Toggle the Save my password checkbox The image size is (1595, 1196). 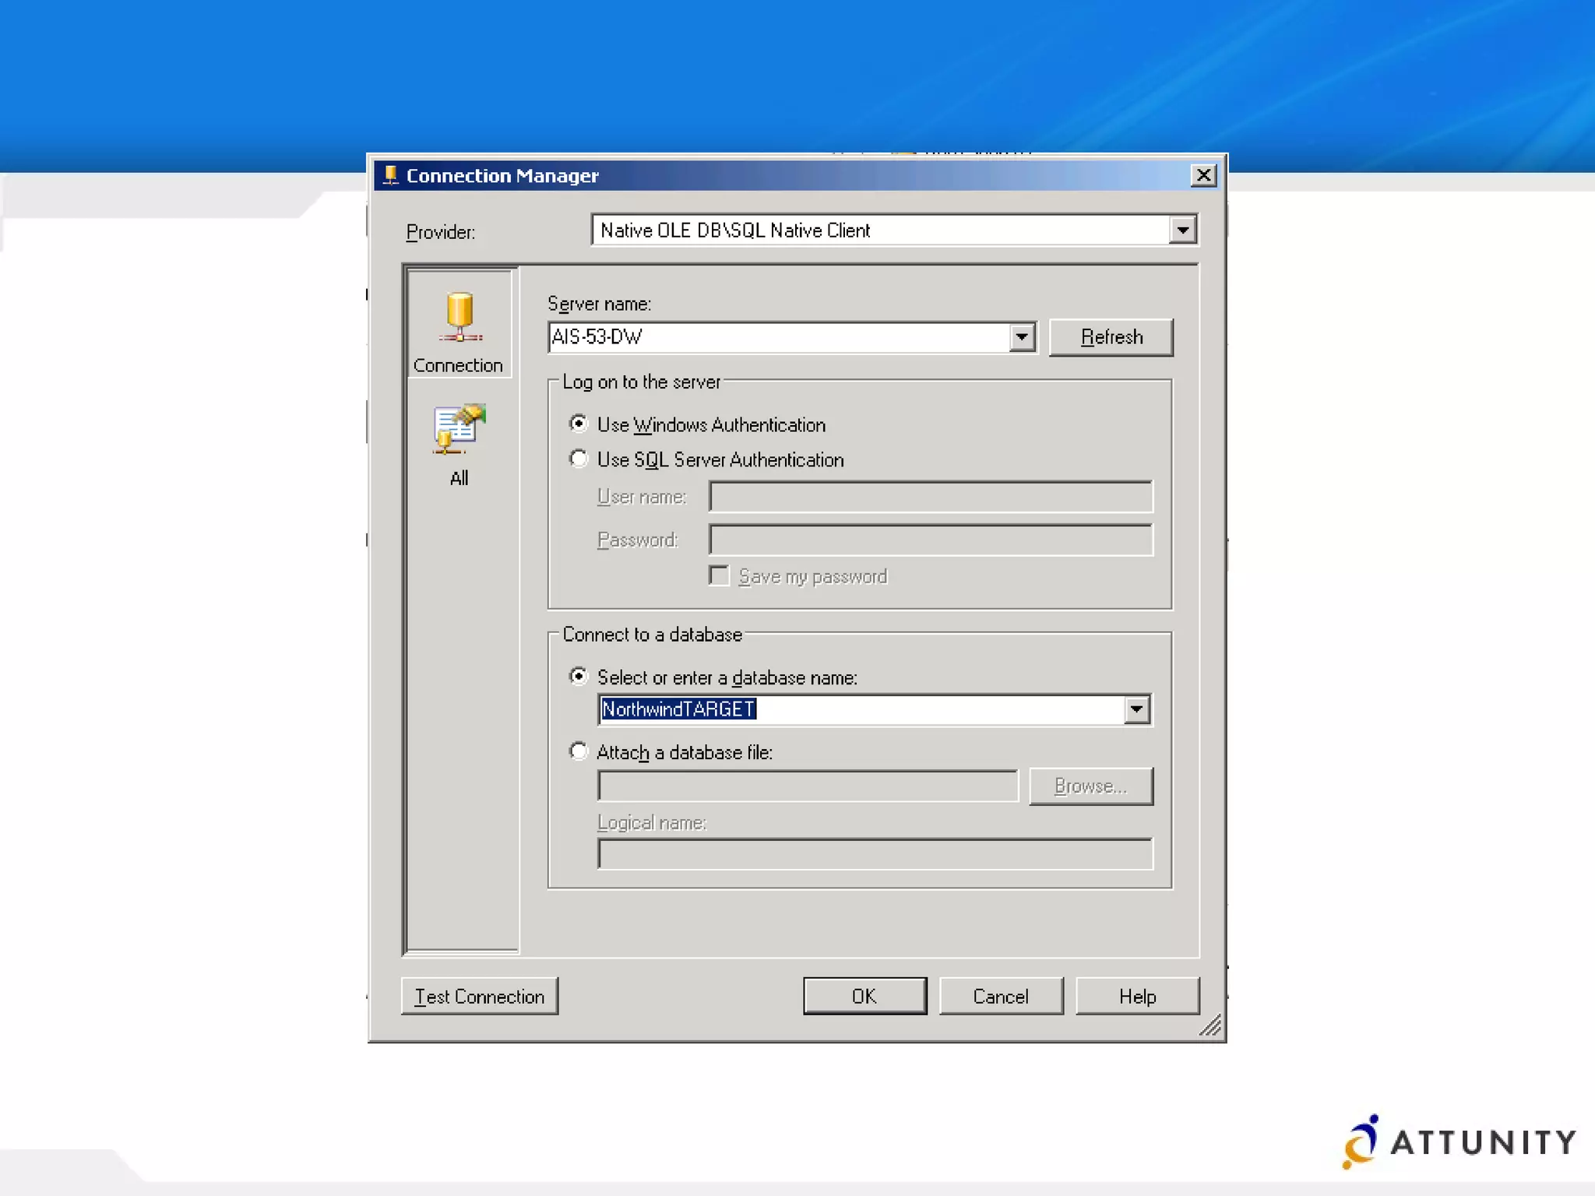[719, 575]
